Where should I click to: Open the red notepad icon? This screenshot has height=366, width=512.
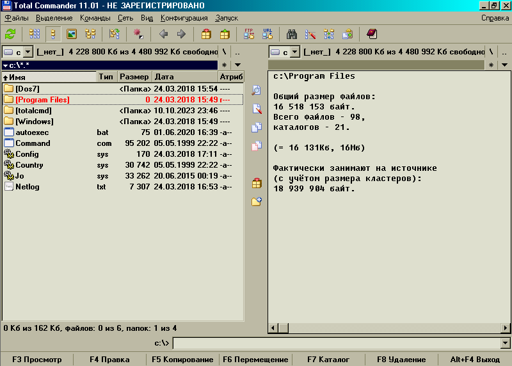pyautogui.click(x=372, y=34)
